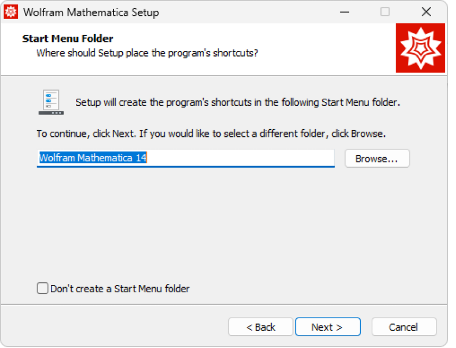
Task: Click the Start Menu folder computer icon
Action: tap(51, 102)
